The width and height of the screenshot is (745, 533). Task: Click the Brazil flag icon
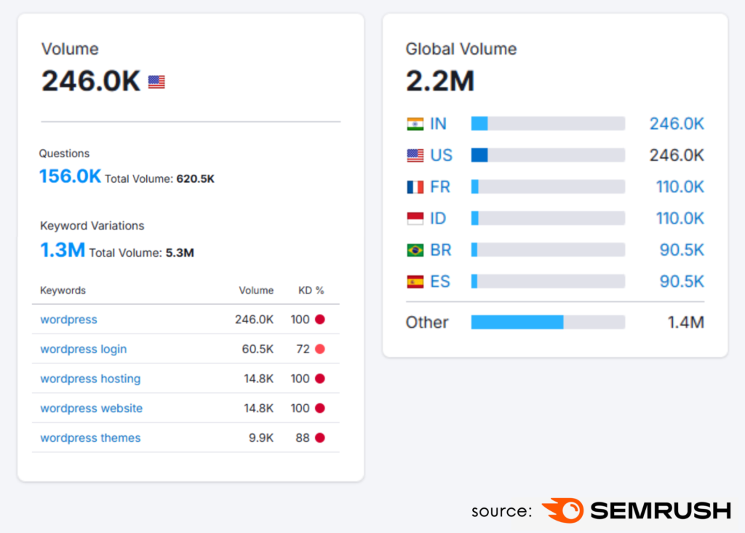coord(415,250)
